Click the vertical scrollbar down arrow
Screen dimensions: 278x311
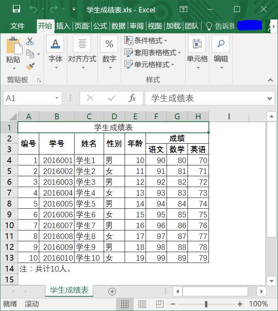coord(271,281)
